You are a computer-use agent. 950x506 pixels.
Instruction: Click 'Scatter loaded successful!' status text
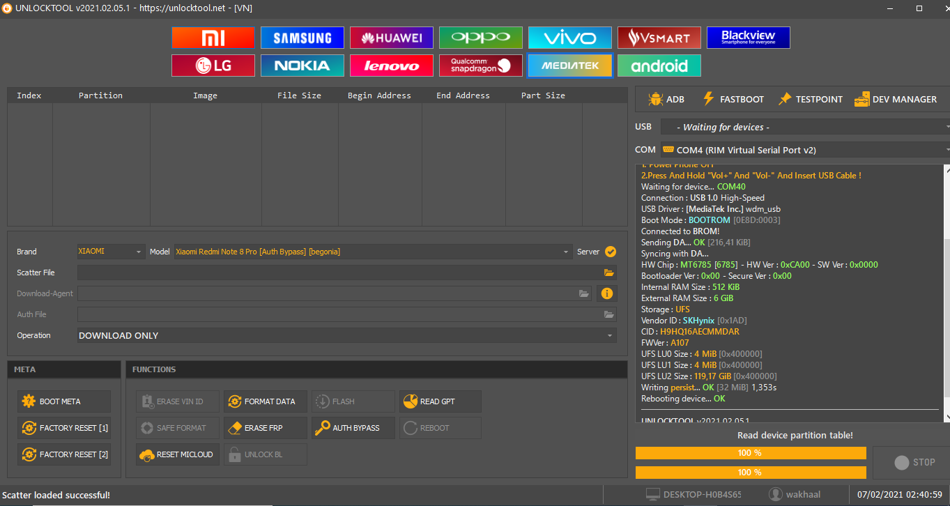[x=56, y=495]
